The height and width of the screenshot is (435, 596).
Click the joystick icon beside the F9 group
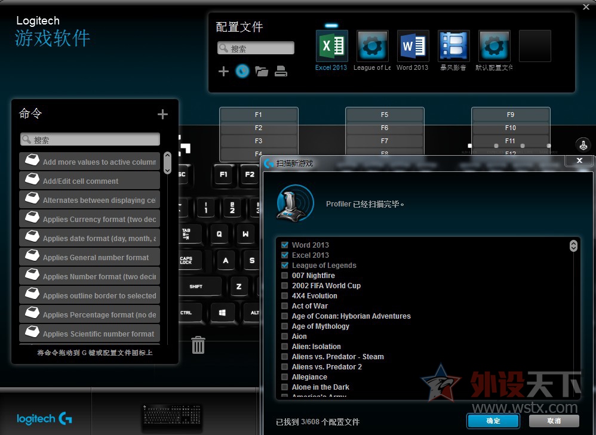tap(583, 145)
